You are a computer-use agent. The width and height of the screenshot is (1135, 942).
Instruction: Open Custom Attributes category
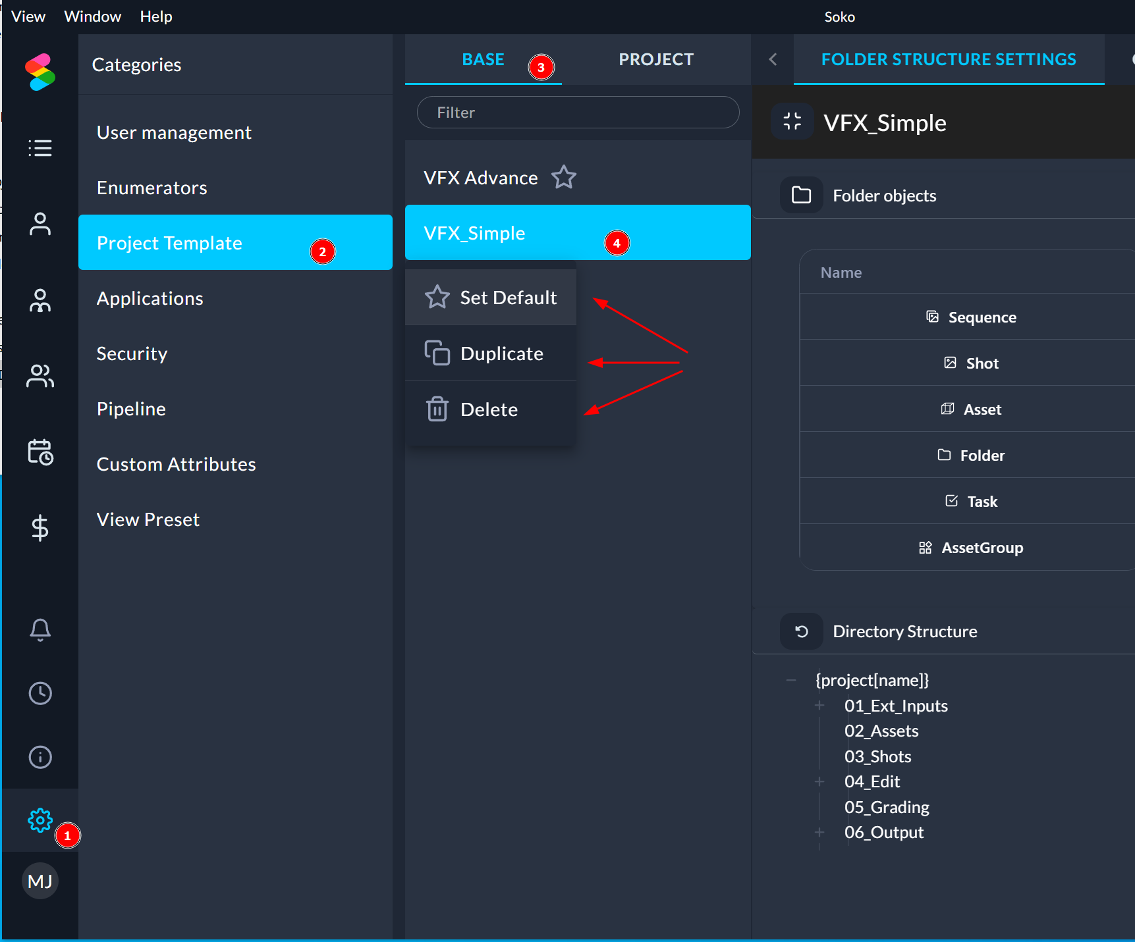coord(235,464)
